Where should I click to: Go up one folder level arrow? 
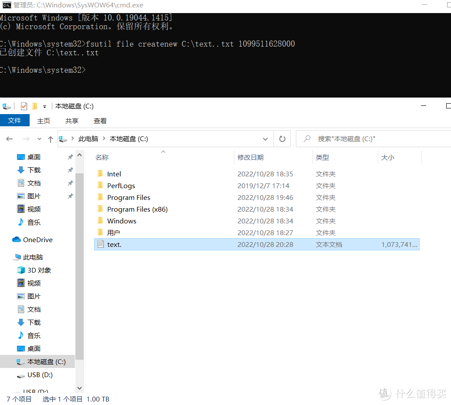[x=51, y=139]
